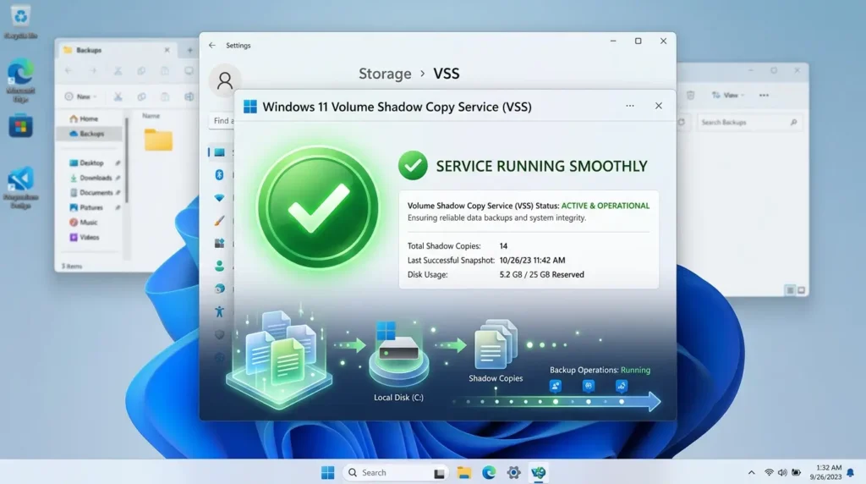Close the Backups Explorer tab
The image size is (866, 484).
(x=167, y=50)
